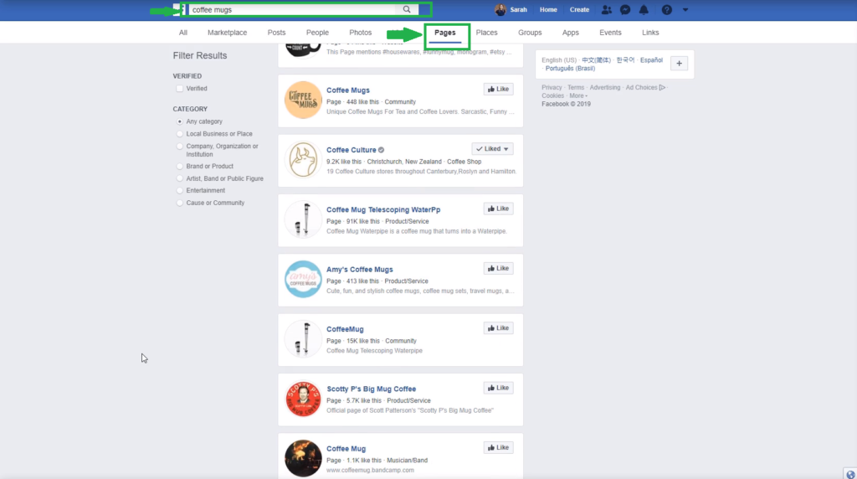Go to Home in top bar
Screen dimensions: 857x479
548,10
